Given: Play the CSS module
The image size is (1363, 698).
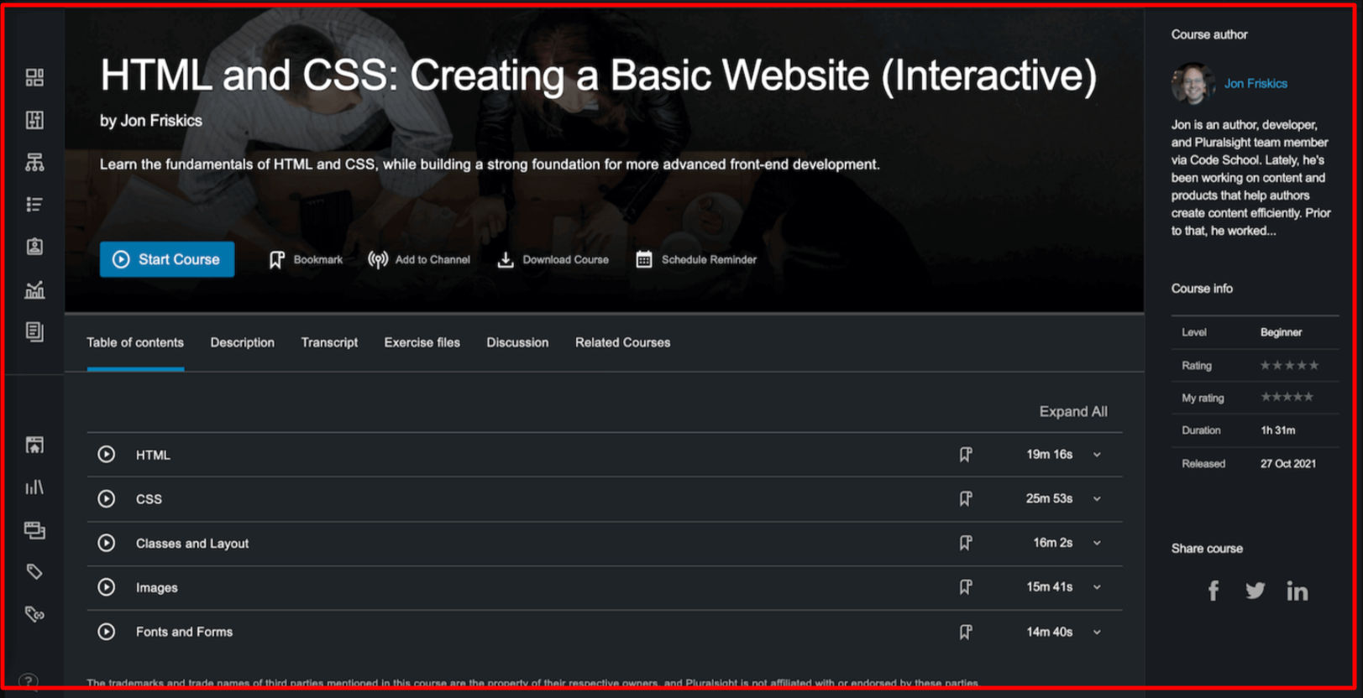Looking at the screenshot, I should [x=107, y=499].
